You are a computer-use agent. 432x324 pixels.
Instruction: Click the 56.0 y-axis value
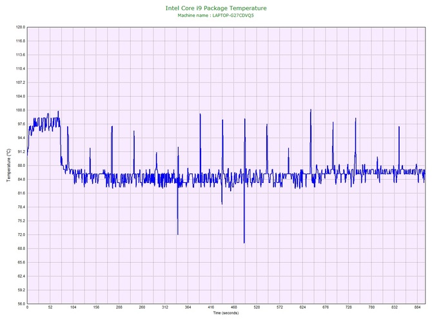[x=21, y=303]
